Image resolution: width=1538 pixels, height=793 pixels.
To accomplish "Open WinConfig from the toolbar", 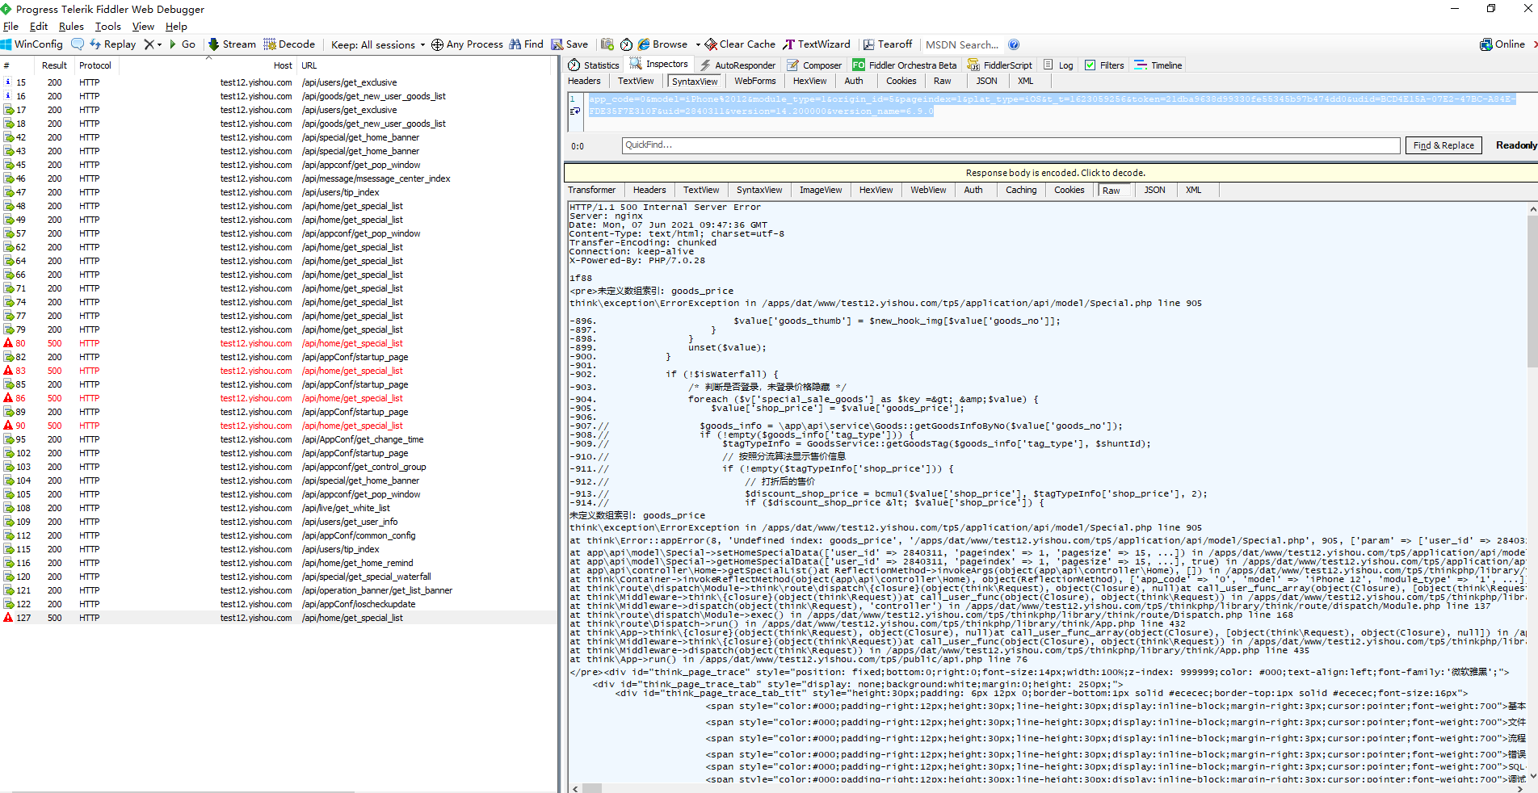I will coord(32,44).
